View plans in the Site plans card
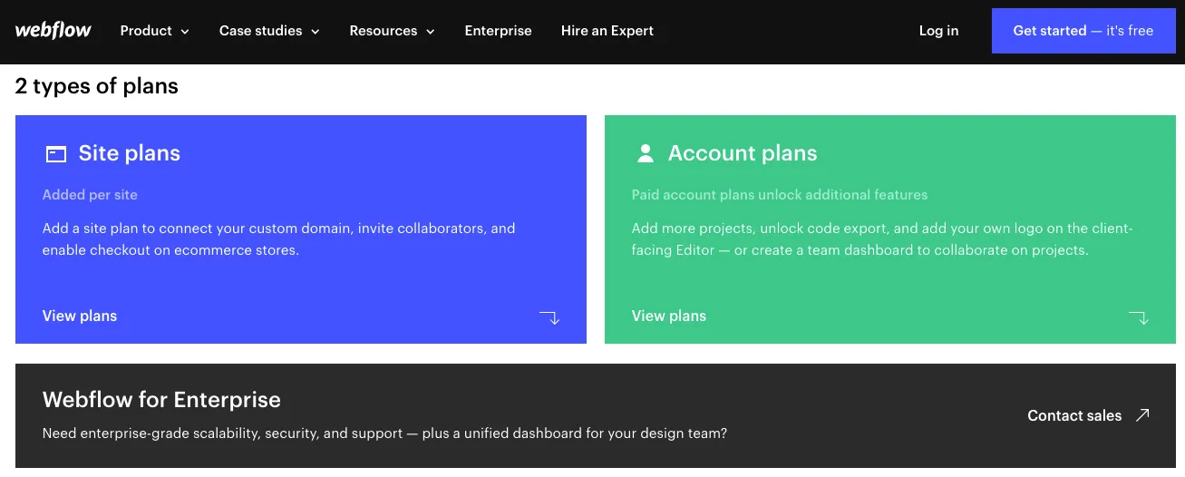1185x477 pixels. pos(80,316)
